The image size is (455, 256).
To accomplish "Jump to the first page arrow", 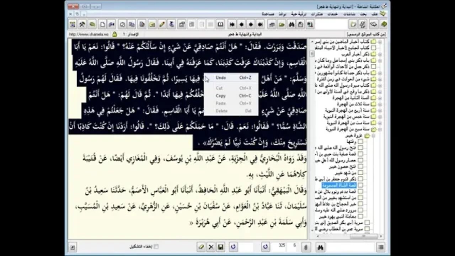I will [x=232, y=25].
